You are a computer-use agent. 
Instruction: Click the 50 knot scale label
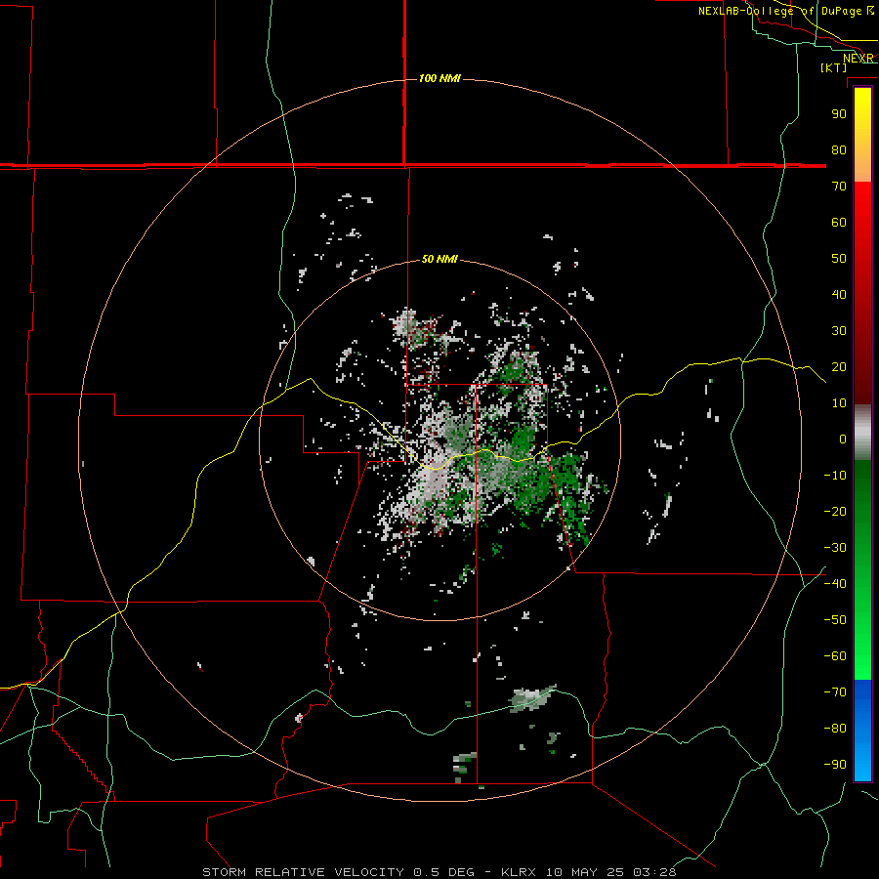click(839, 259)
